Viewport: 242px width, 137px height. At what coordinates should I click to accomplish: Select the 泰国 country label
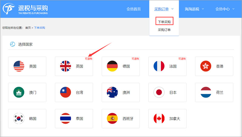[x=80, y=119]
